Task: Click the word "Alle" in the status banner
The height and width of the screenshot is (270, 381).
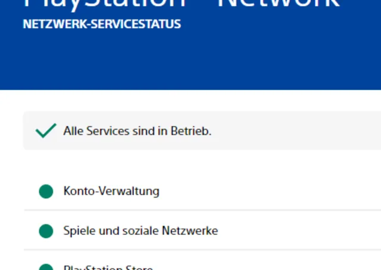Action: (x=73, y=131)
